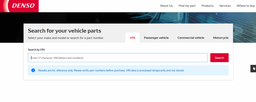Switch to the Motorcycle tab
Screen dimensions: 256x102
click(x=221, y=38)
